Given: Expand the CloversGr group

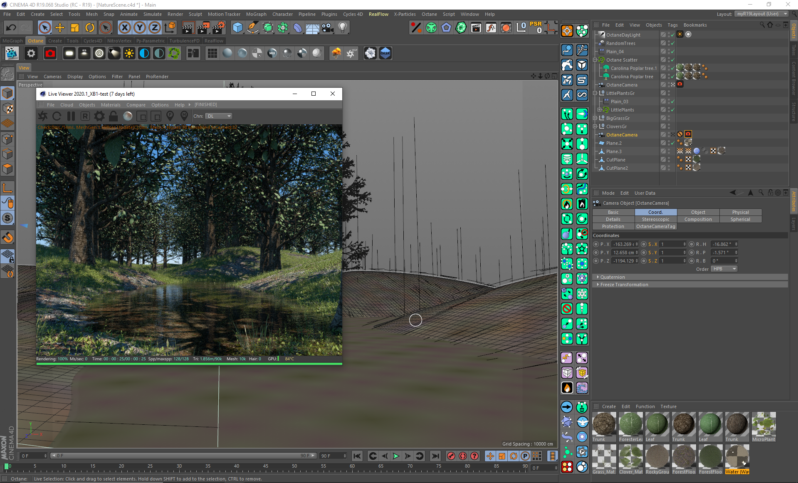Looking at the screenshot, I should [595, 126].
